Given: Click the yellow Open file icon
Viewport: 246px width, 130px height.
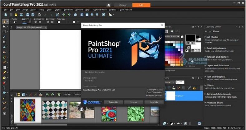Looking at the screenshot, I should pyautogui.click(x=16, y=15).
